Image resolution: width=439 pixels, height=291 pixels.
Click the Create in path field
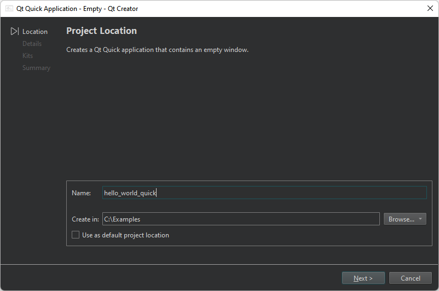tap(241, 219)
